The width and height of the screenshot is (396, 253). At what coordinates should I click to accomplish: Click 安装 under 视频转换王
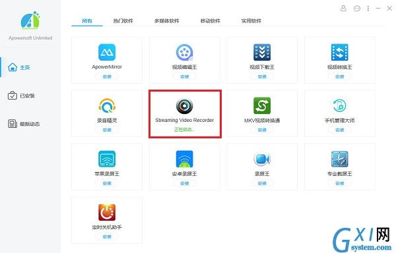[x=339, y=76]
